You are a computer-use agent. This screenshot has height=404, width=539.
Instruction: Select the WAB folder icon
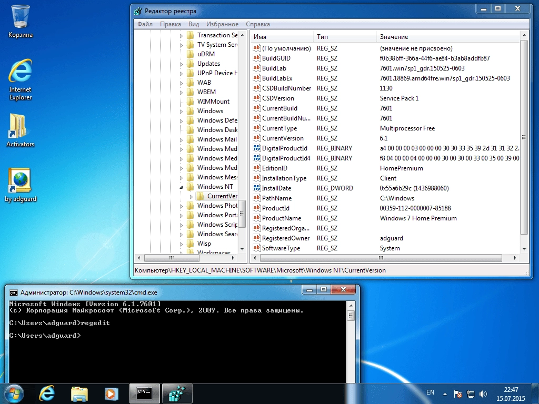coord(190,83)
